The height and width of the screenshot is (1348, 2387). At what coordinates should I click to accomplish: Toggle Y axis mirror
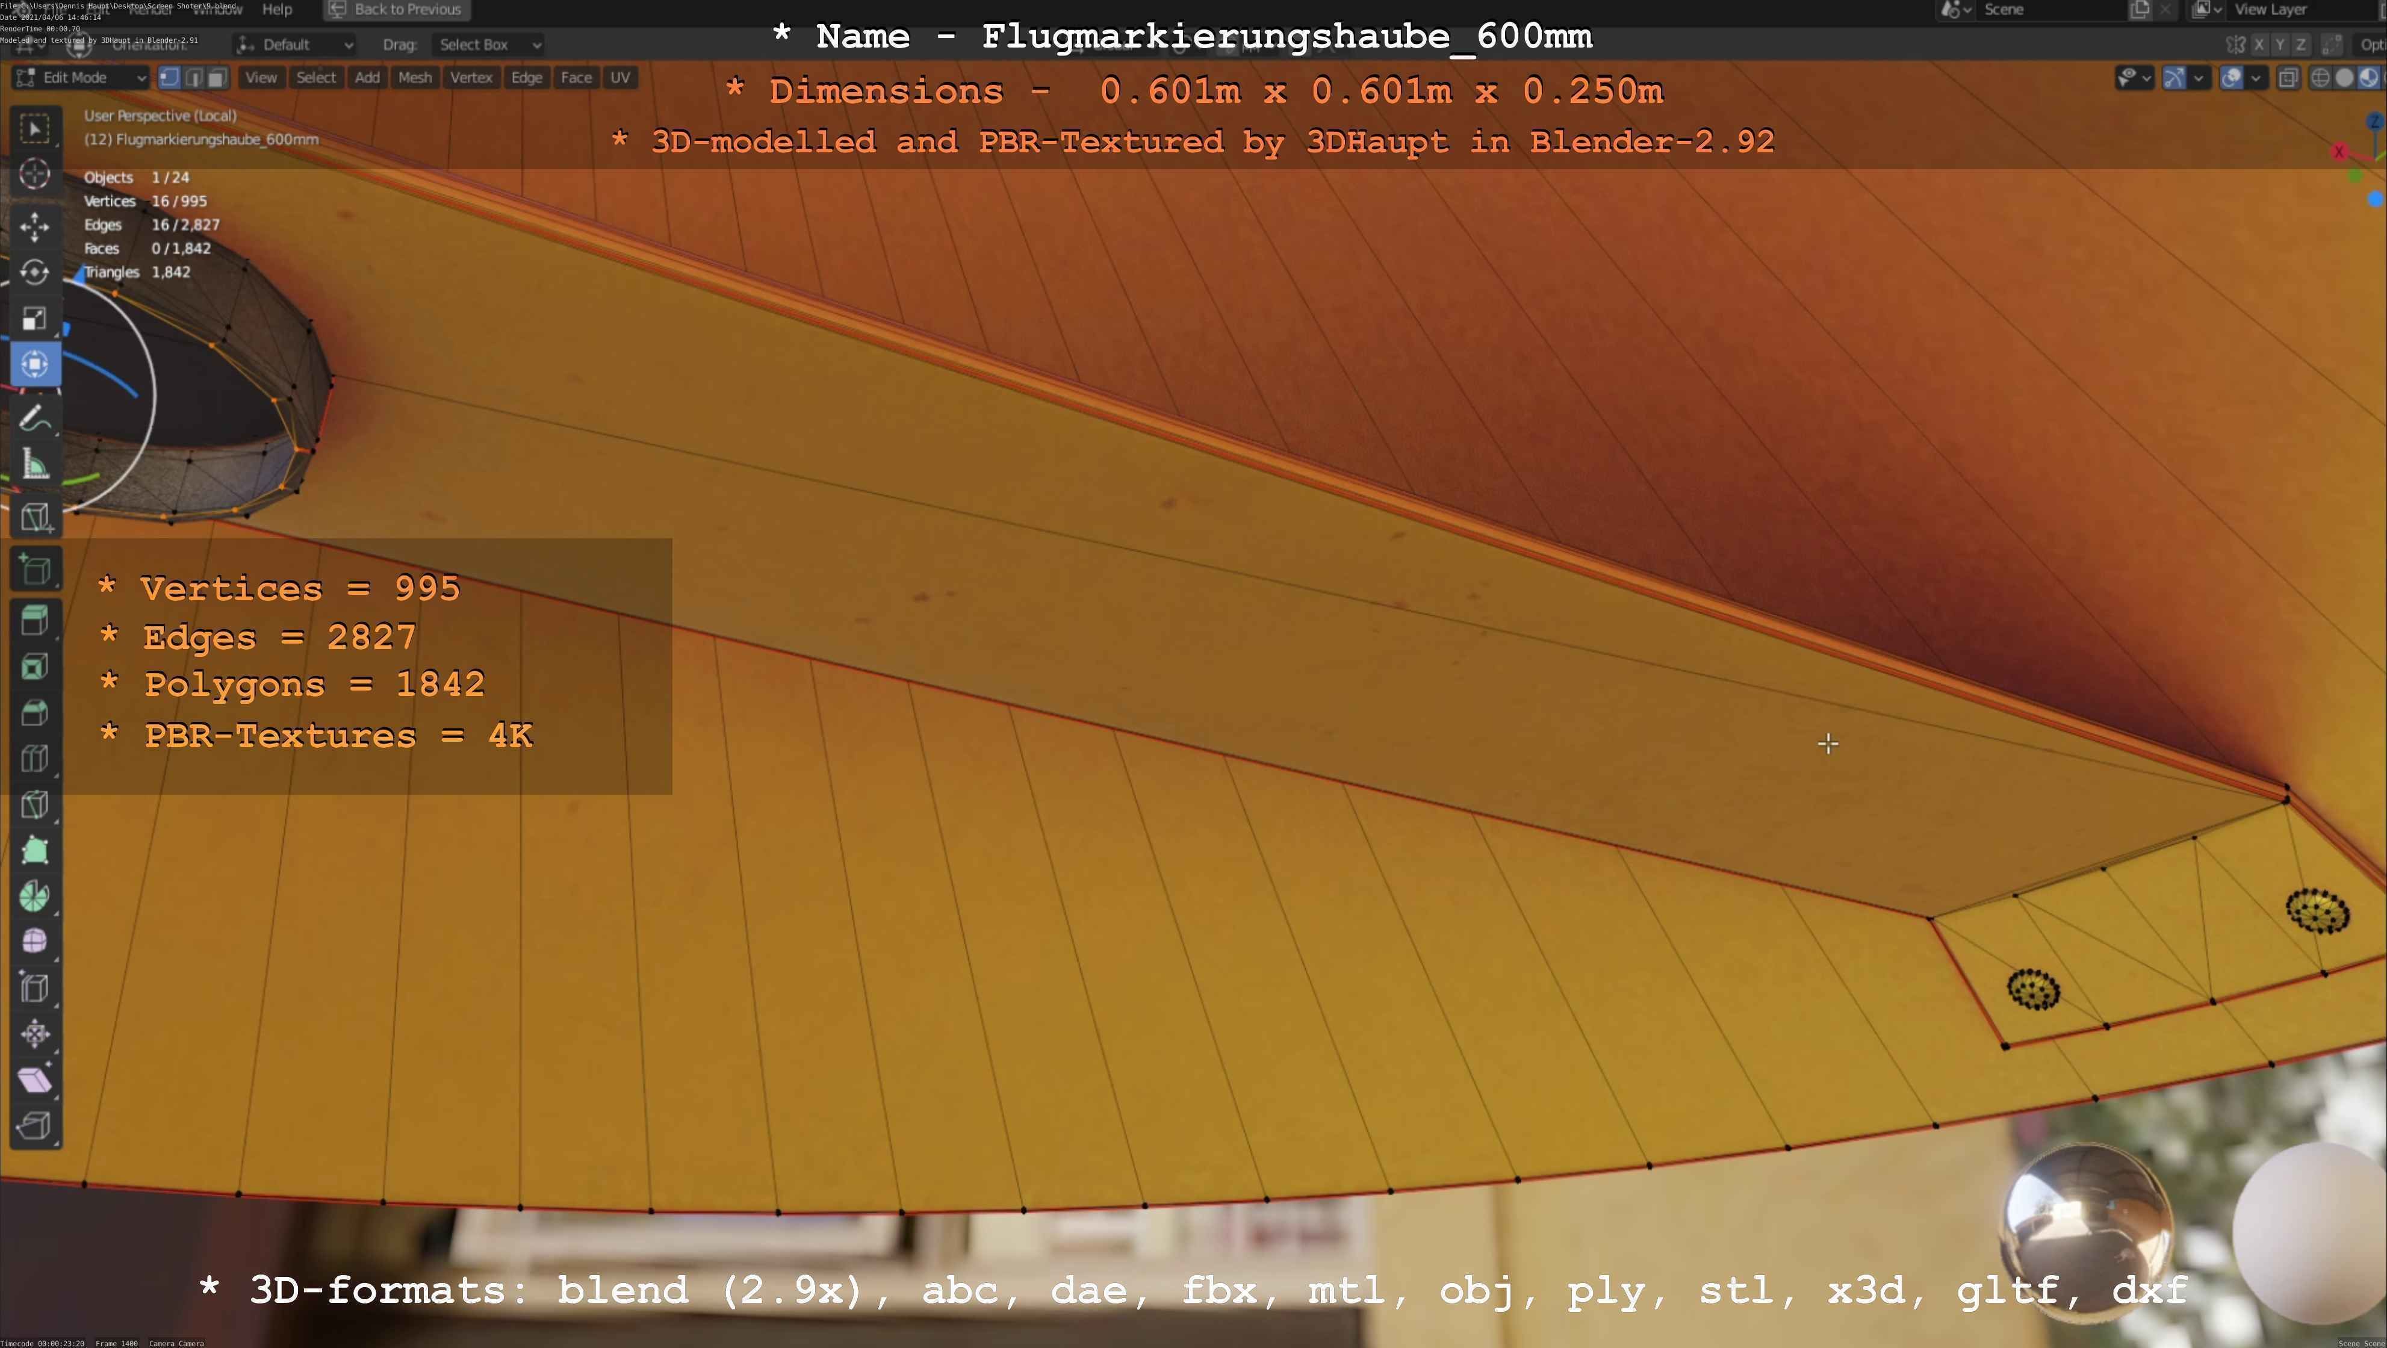[2280, 45]
